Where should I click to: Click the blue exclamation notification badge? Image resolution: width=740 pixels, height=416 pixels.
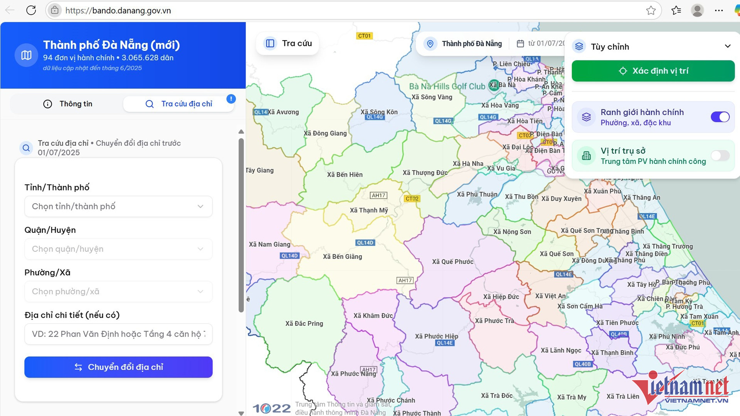(231, 99)
